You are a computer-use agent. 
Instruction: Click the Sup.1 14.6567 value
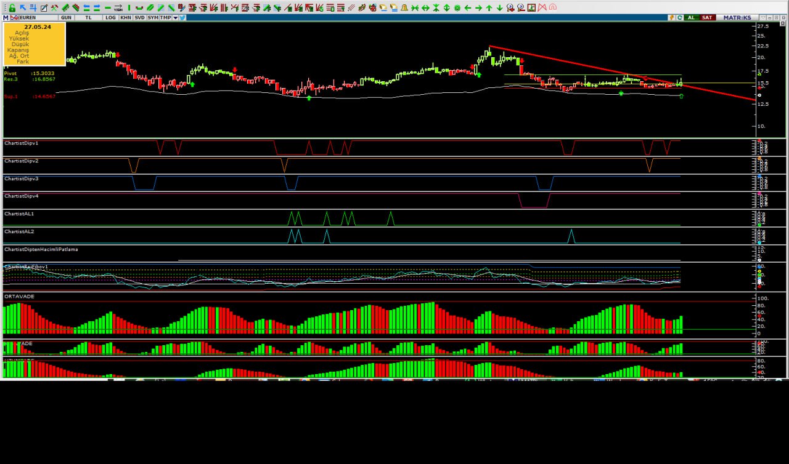tap(43, 97)
